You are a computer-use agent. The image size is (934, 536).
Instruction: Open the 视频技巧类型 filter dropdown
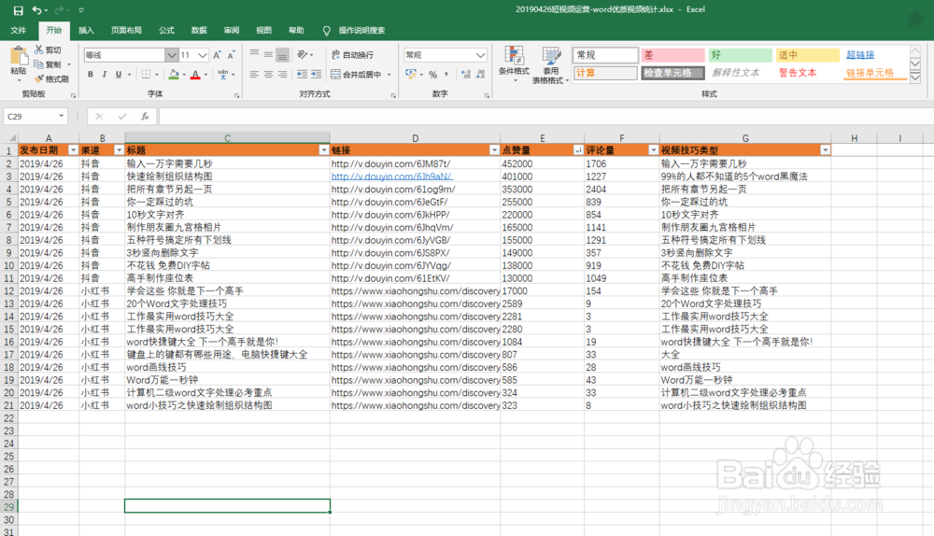825,150
